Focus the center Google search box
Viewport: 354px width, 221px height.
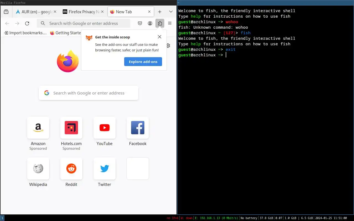[x=88, y=93]
